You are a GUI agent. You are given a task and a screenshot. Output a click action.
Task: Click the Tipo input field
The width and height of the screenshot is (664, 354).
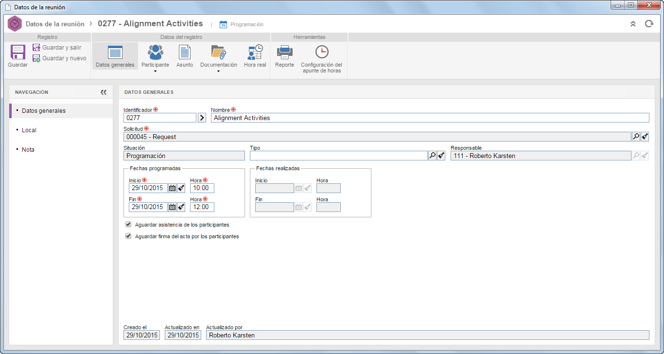338,156
